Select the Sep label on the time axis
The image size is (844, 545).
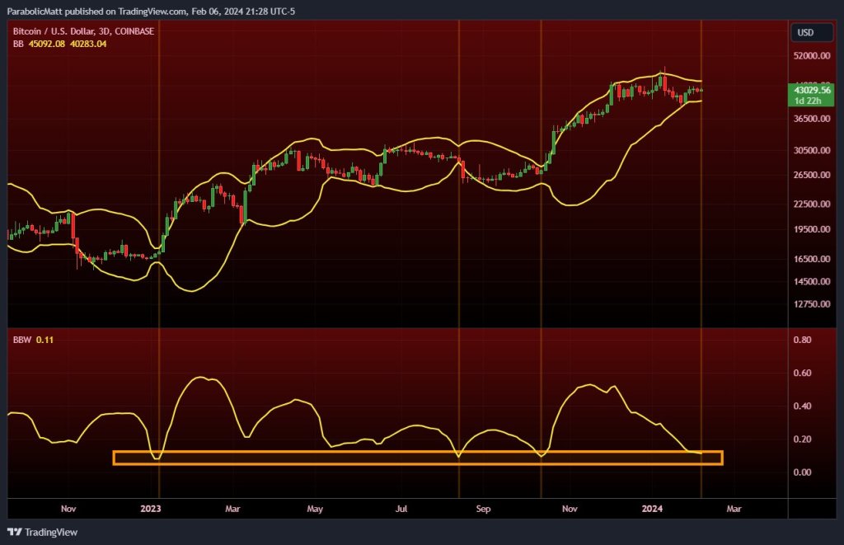pyautogui.click(x=484, y=509)
